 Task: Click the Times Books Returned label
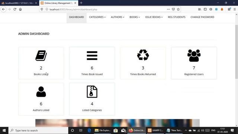click(143, 74)
